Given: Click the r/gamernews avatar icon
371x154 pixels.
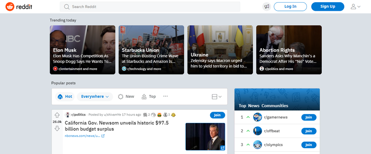Looking at the screenshot, I should pyautogui.click(x=258, y=117).
